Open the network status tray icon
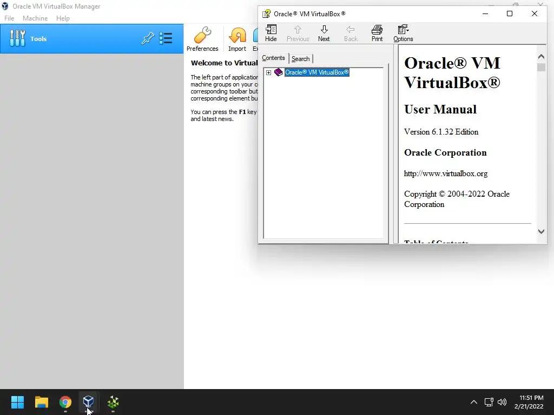 [489, 402]
